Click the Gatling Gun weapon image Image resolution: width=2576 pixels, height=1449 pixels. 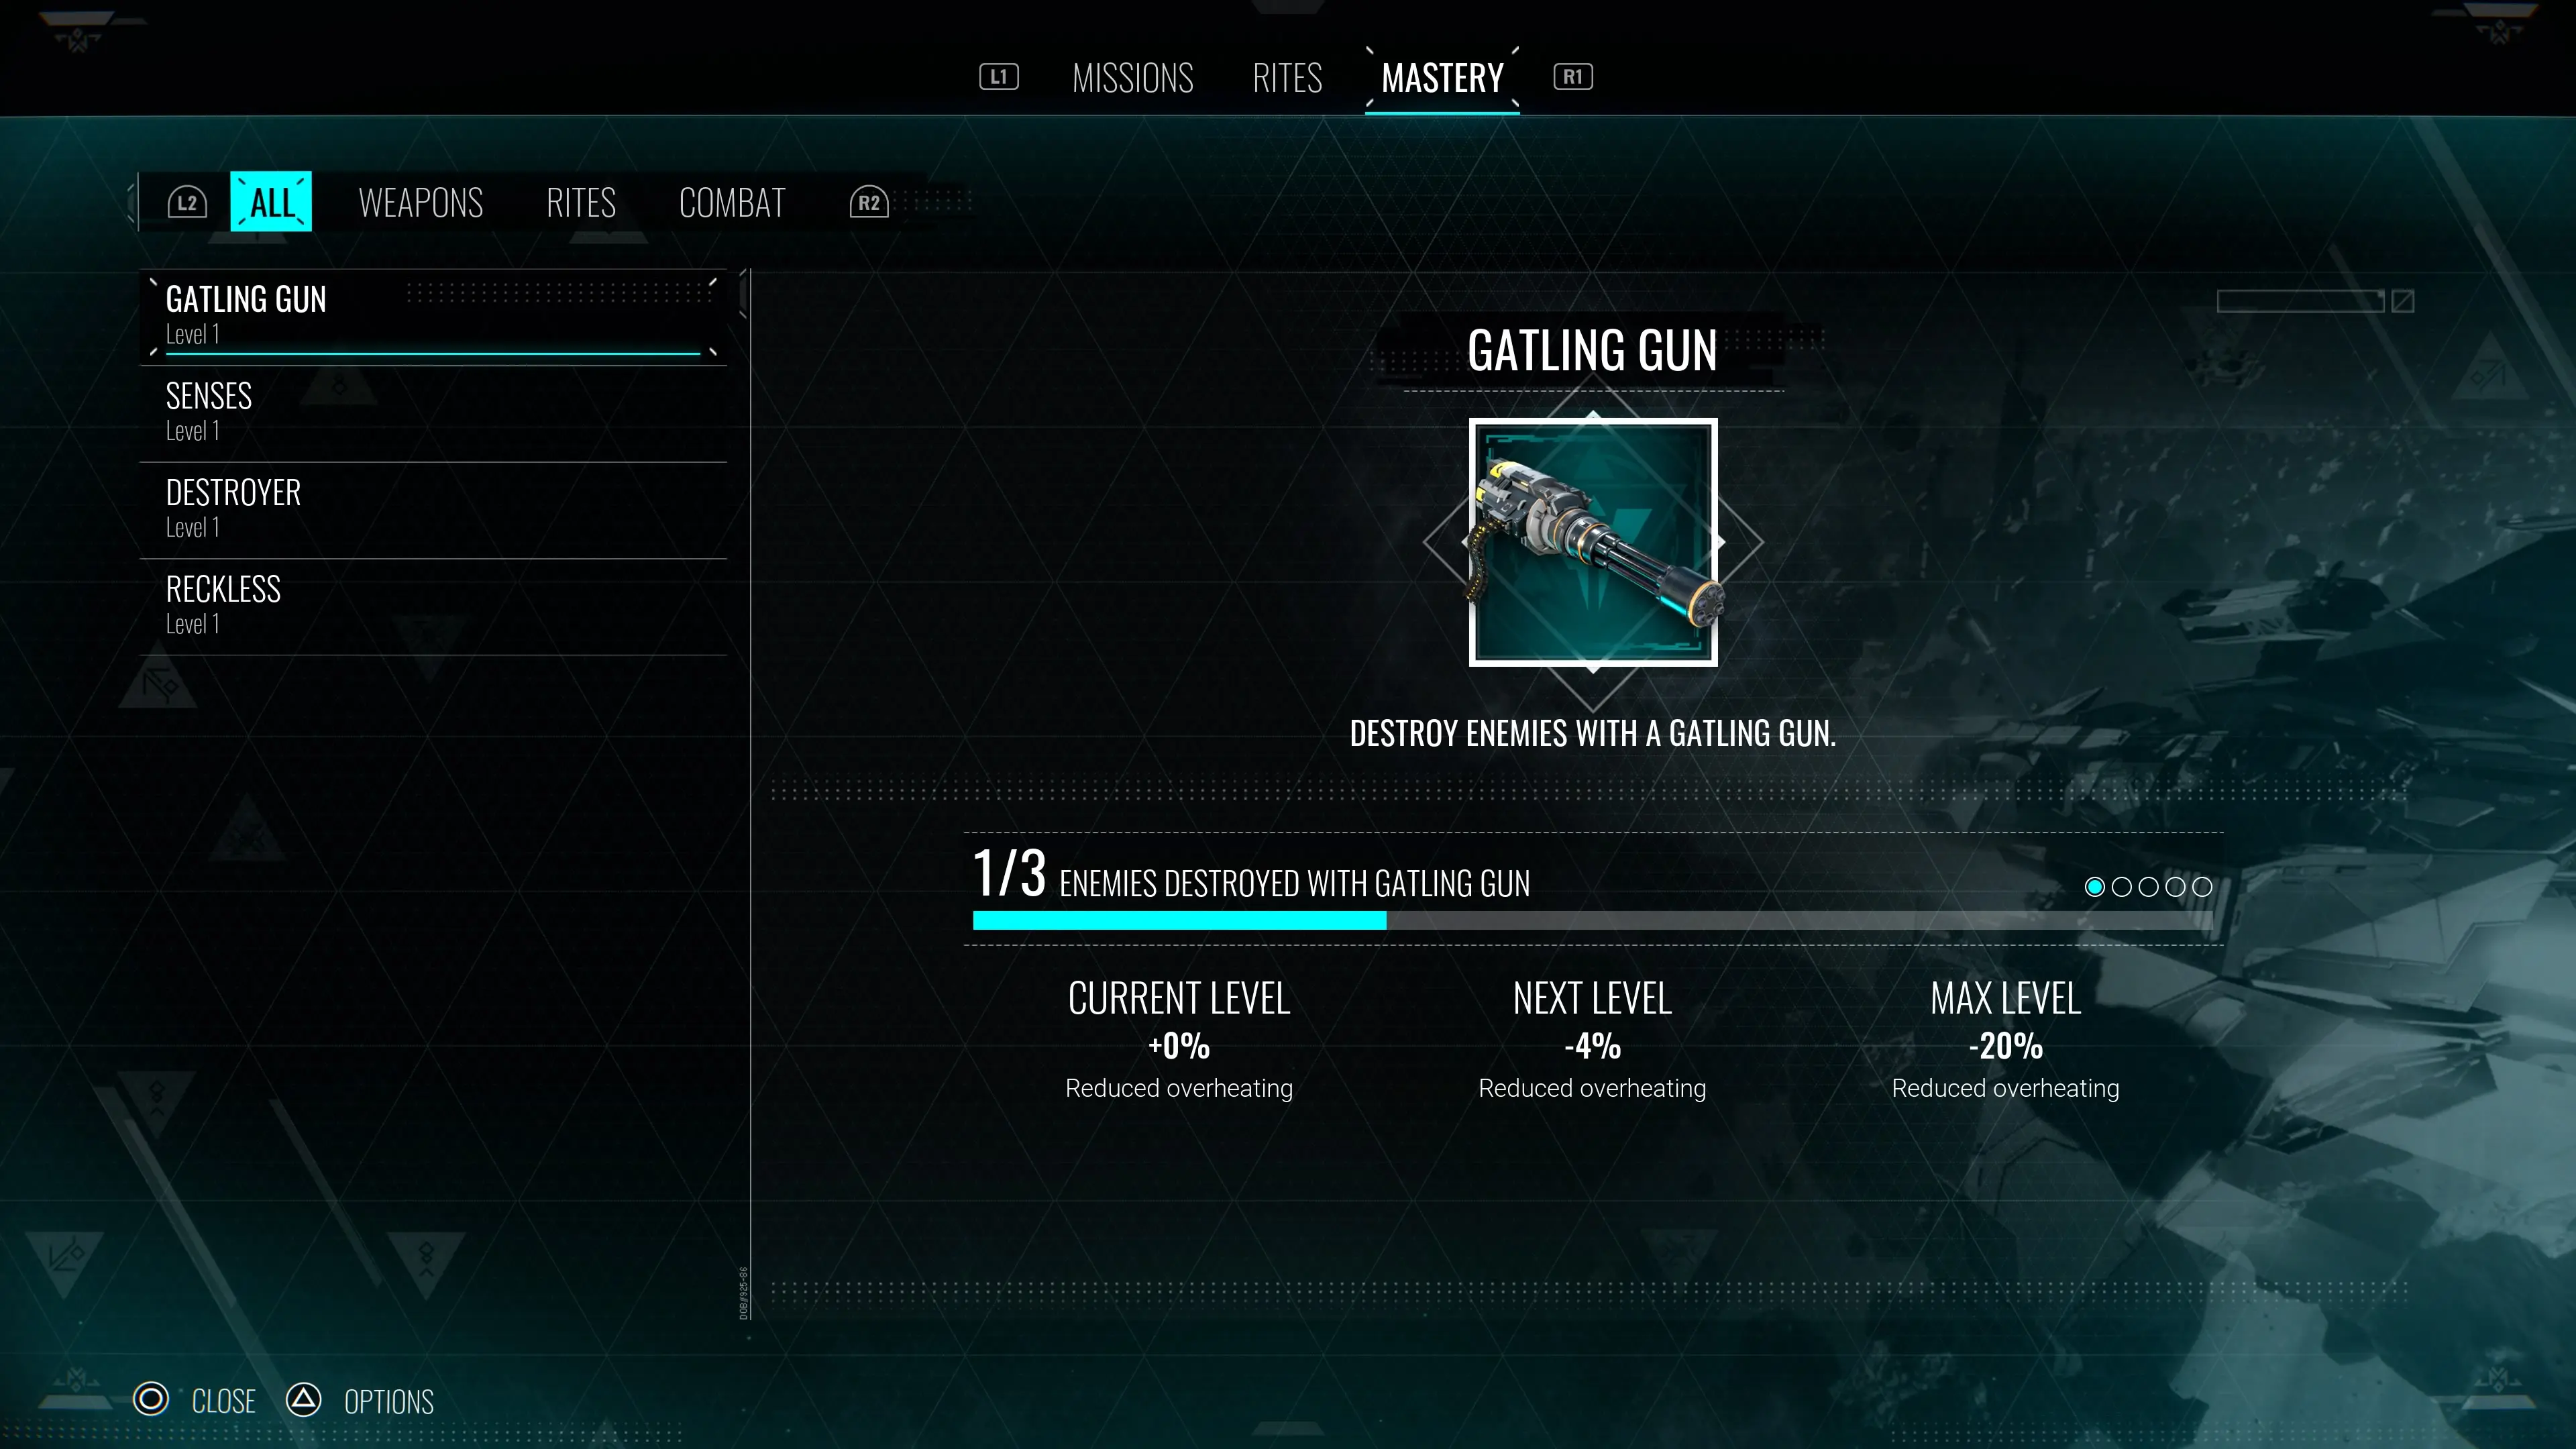point(1593,542)
